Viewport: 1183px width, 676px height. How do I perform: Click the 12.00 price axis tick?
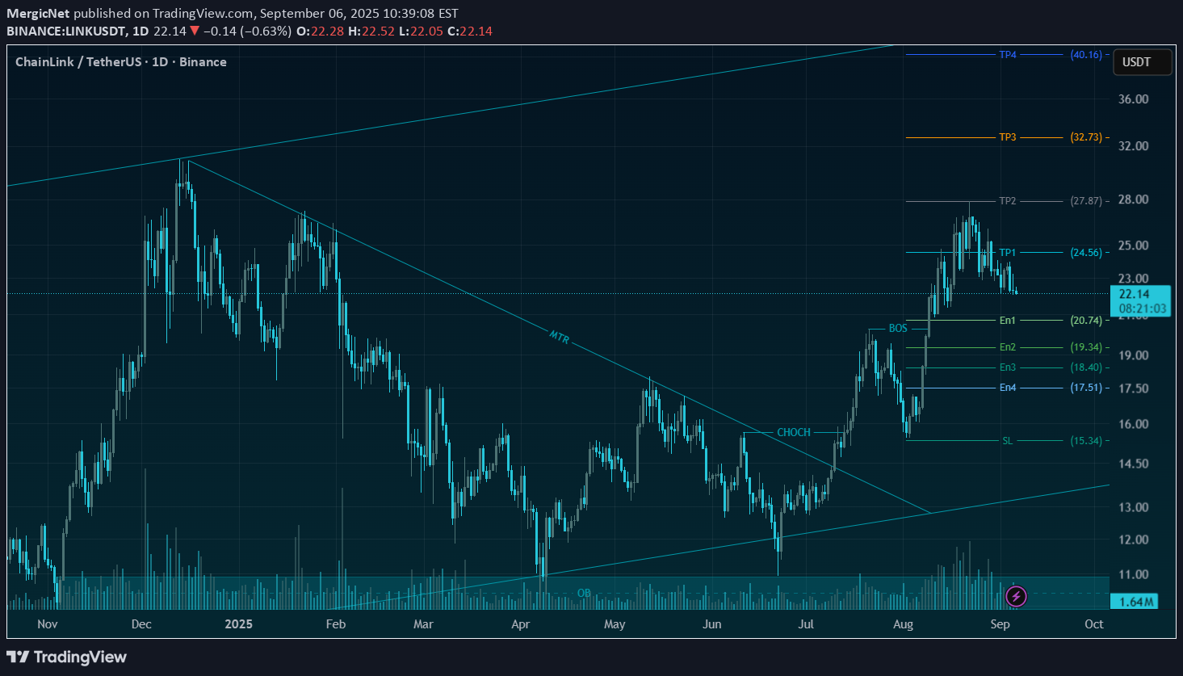click(1134, 540)
